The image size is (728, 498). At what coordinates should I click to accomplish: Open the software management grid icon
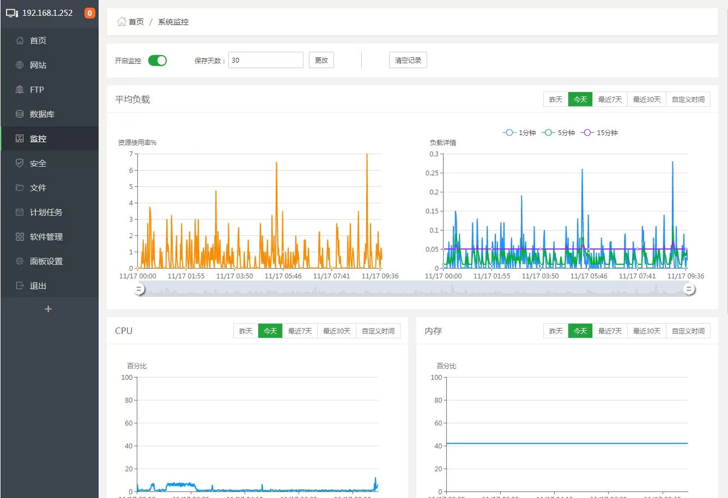point(20,237)
